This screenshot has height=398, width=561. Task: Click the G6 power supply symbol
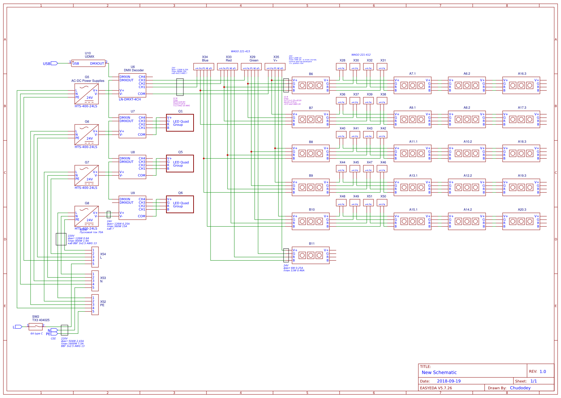click(x=87, y=135)
